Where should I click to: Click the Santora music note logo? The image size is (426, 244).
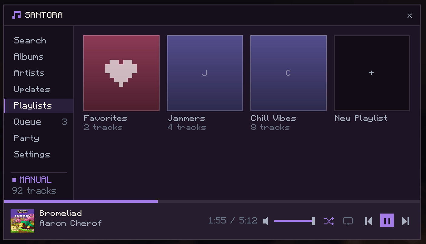point(16,15)
